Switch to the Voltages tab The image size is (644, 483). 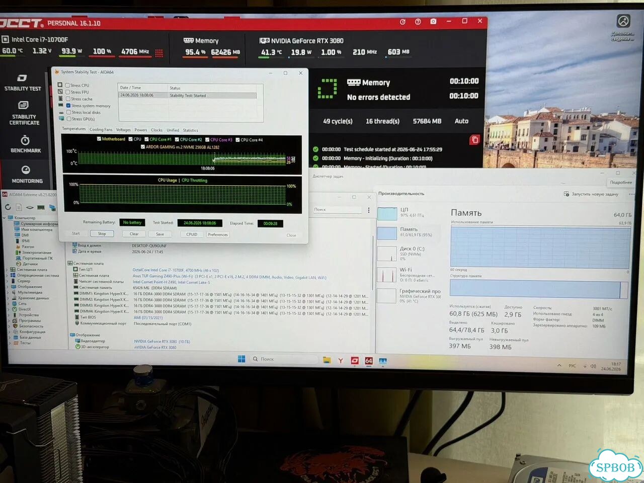[x=123, y=130]
